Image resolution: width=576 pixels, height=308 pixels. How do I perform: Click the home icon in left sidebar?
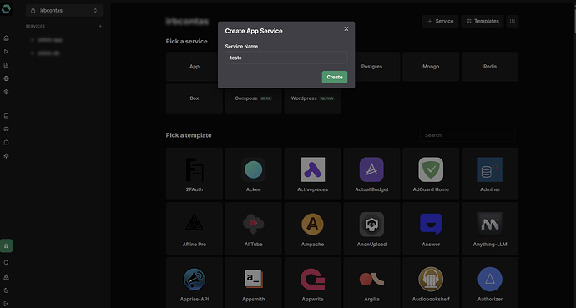tap(6, 38)
